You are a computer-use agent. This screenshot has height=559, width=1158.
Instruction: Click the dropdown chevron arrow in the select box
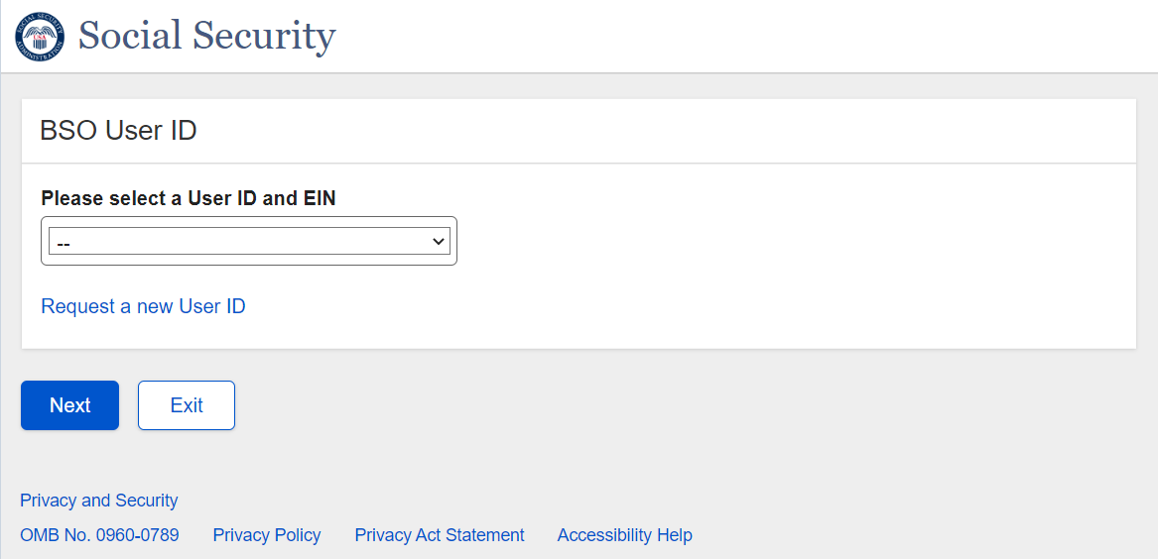438,241
